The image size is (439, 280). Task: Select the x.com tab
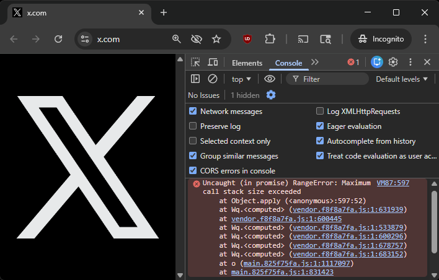(x=78, y=13)
